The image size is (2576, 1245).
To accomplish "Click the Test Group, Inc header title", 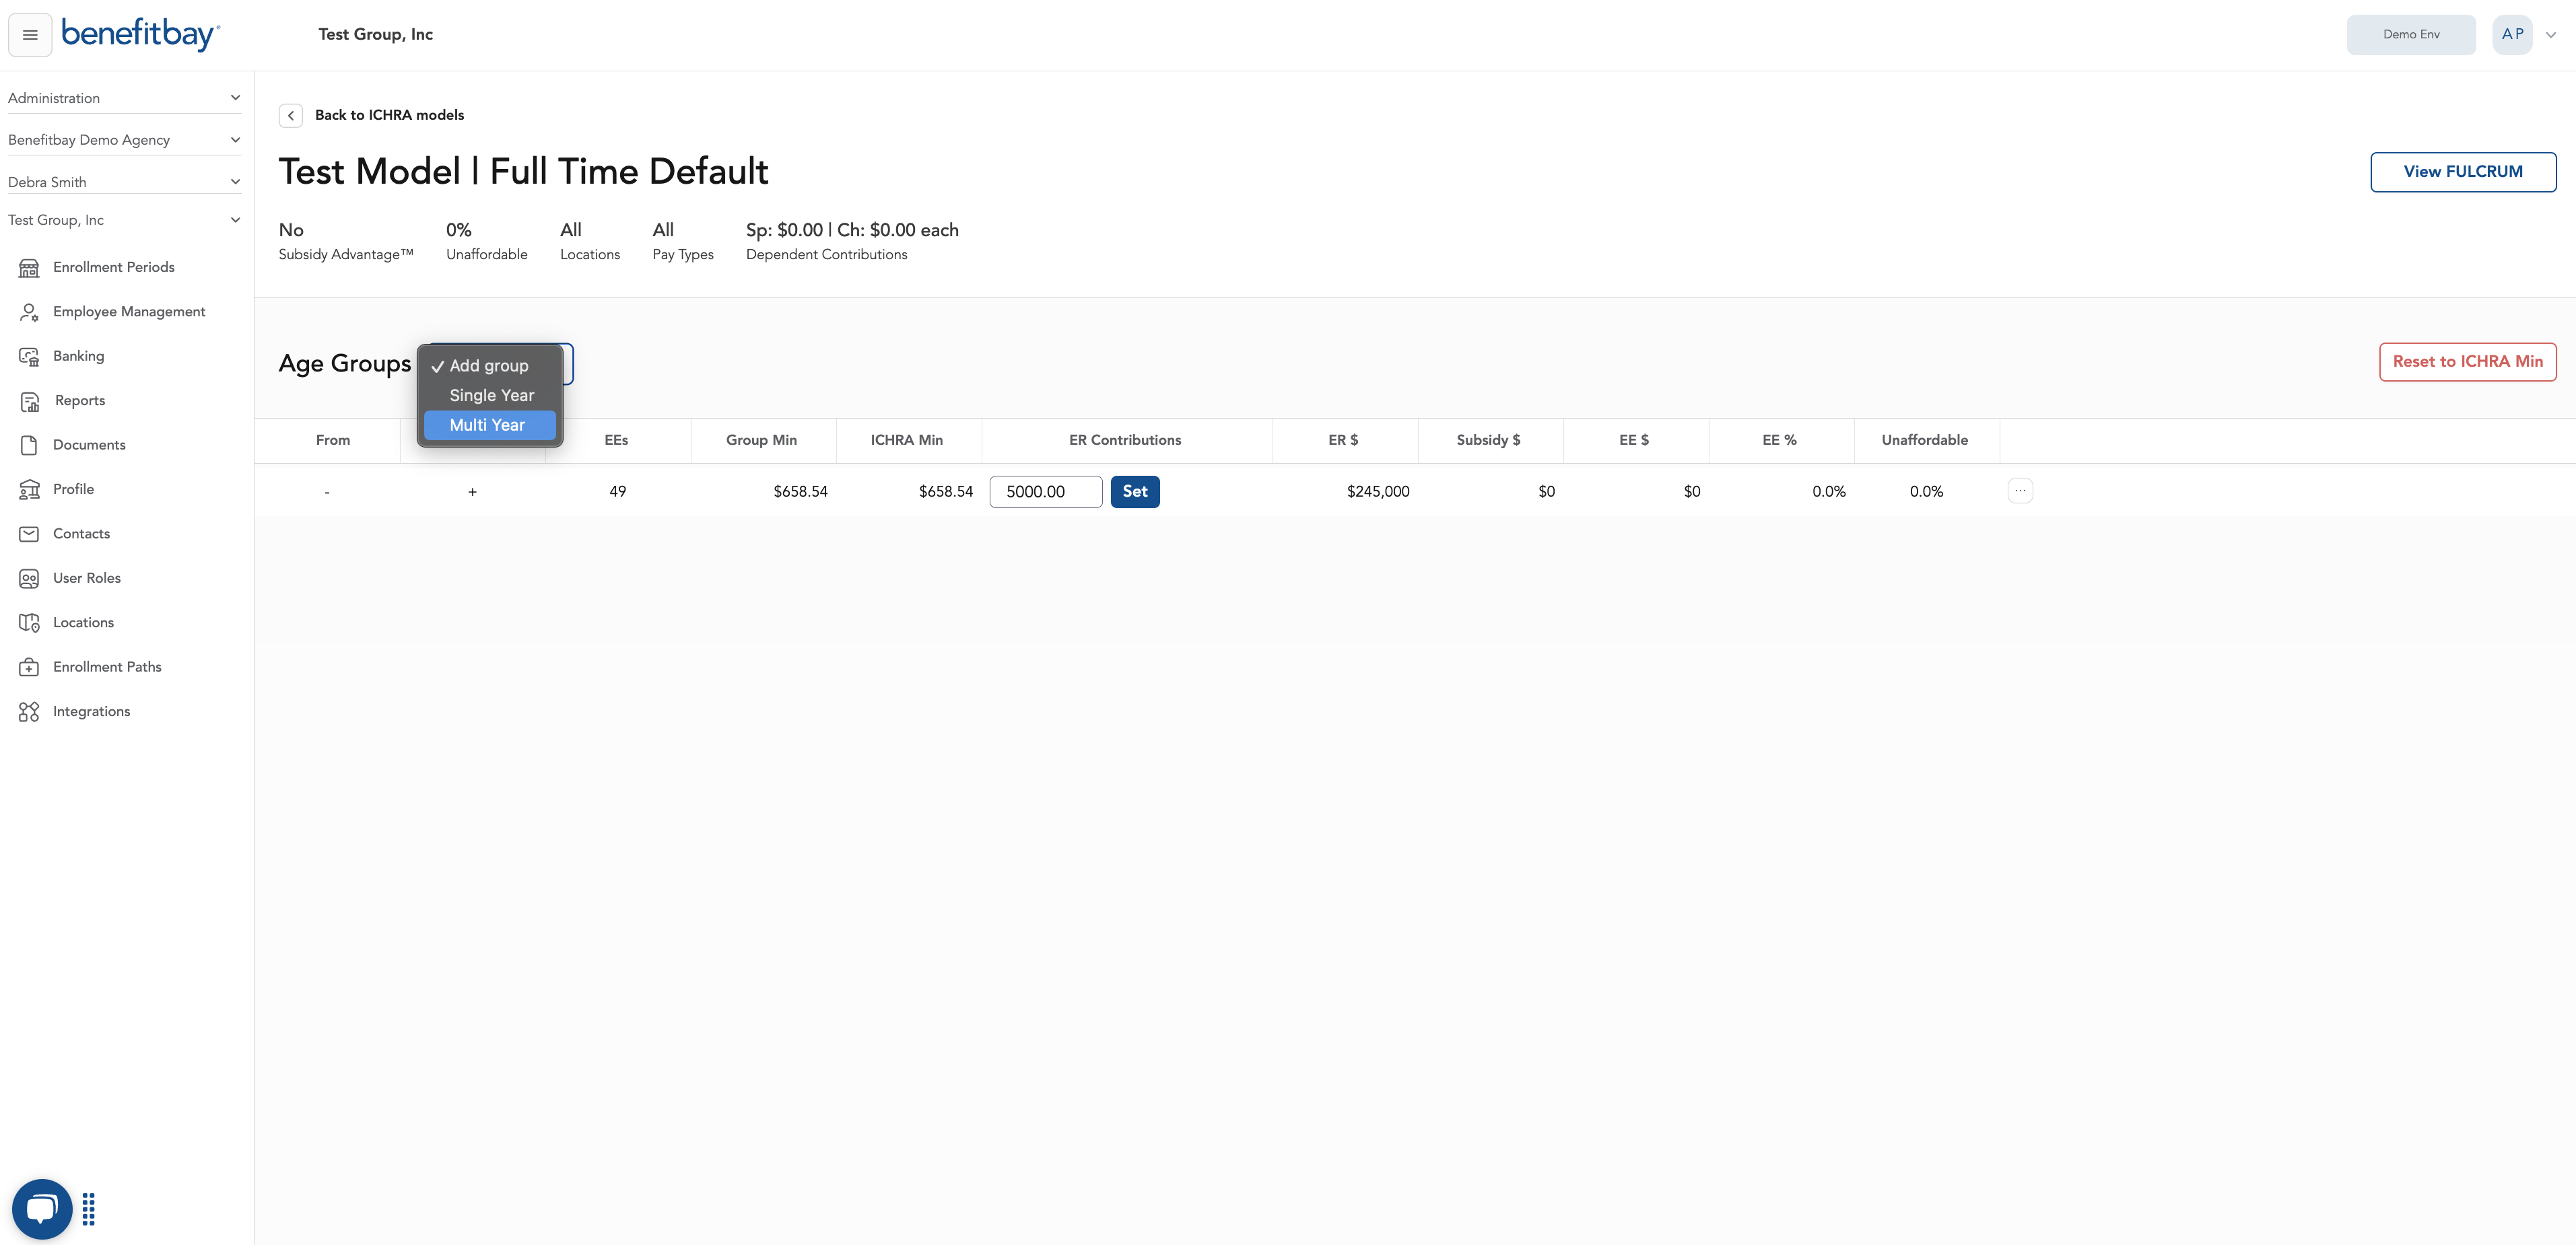I will [375, 35].
